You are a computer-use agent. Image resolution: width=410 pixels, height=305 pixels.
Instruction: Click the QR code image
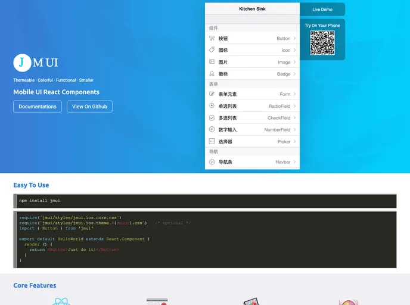click(322, 43)
